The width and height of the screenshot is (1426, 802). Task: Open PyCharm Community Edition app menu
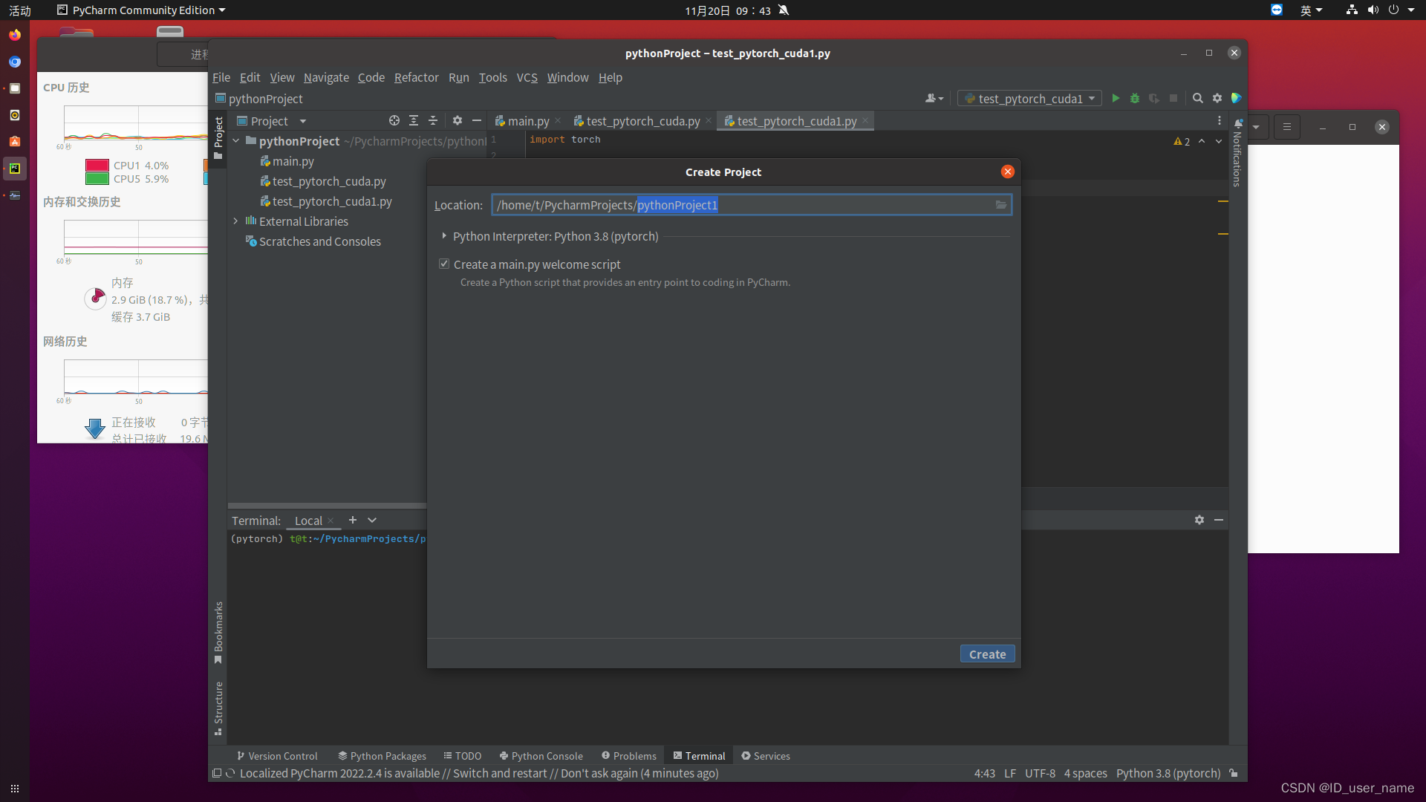click(x=141, y=10)
